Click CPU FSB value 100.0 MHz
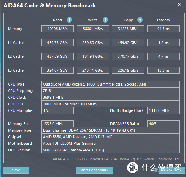 110,104
